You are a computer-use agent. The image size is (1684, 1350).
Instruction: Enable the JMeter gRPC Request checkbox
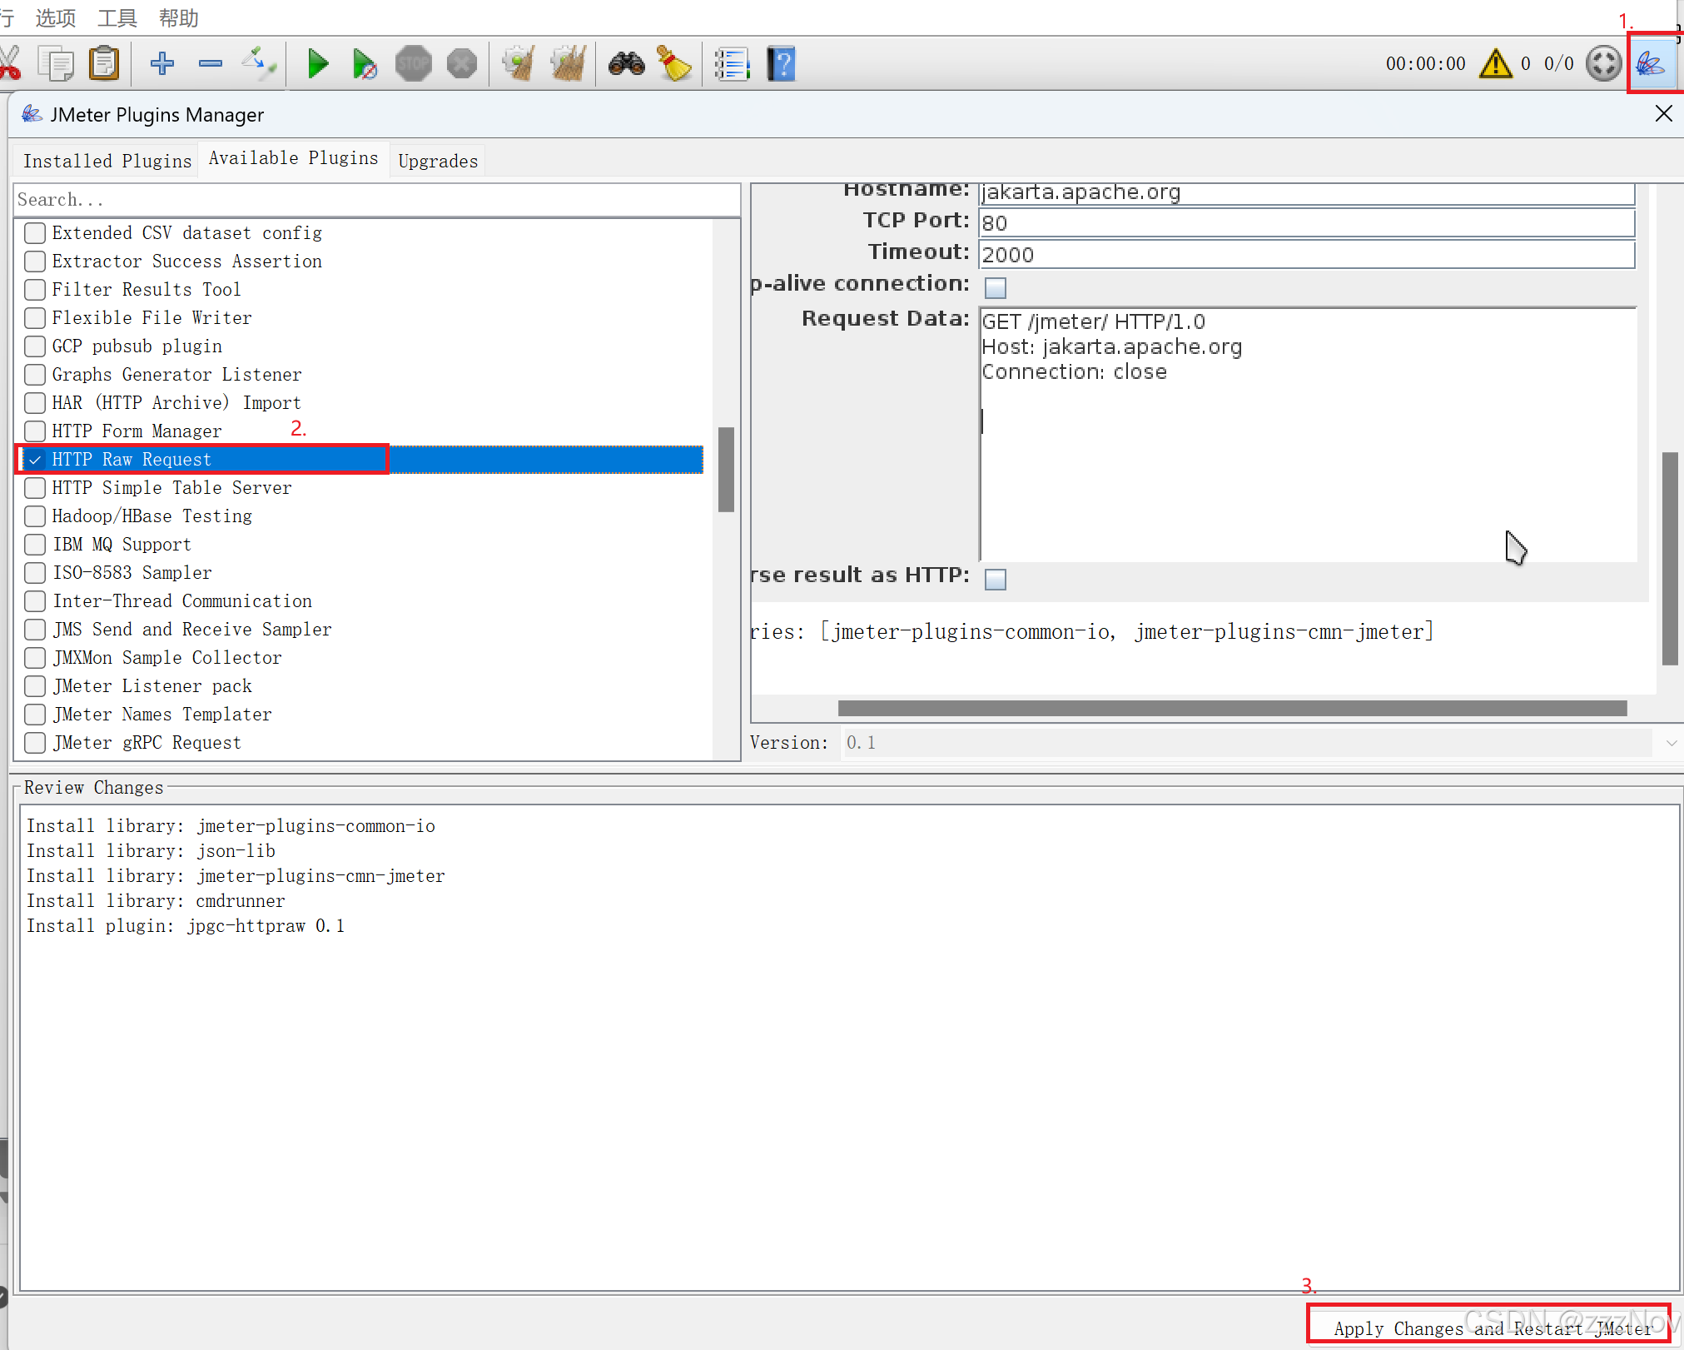click(35, 743)
